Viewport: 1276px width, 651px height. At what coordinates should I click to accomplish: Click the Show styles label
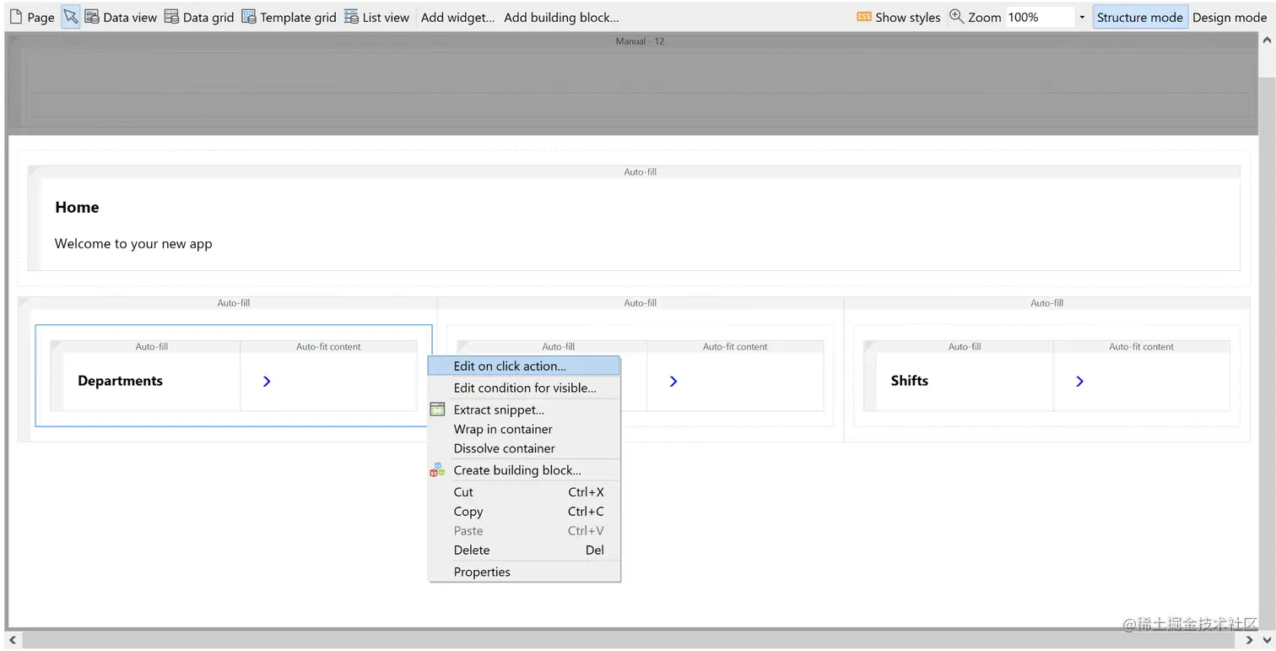click(908, 17)
